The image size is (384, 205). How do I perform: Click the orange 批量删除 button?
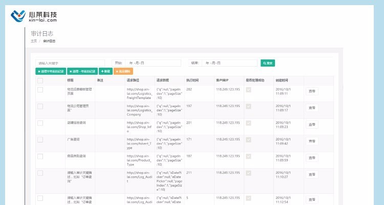point(123,71)
